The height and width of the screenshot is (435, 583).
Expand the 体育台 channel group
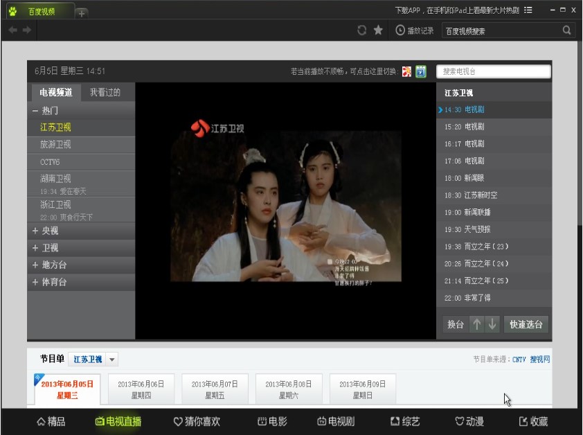click(81, 282)
